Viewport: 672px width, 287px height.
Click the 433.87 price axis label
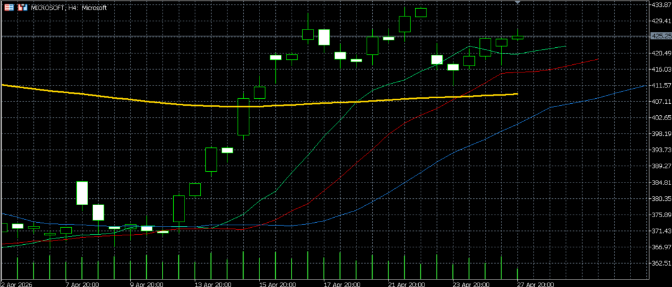(x=661, y=4)
